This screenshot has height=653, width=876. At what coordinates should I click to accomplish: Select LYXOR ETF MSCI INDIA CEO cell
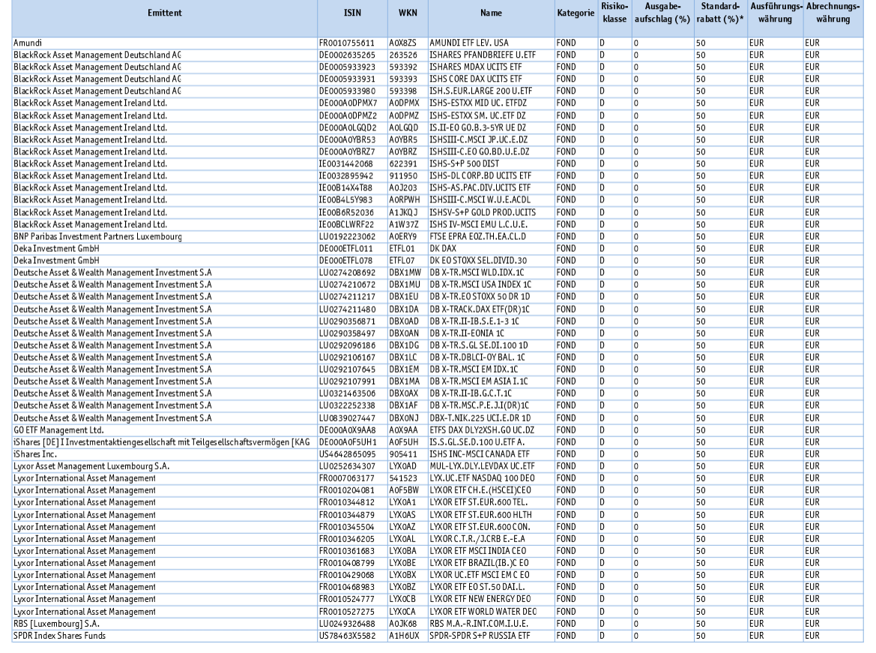pyautogui.click(x=491, y=551)
